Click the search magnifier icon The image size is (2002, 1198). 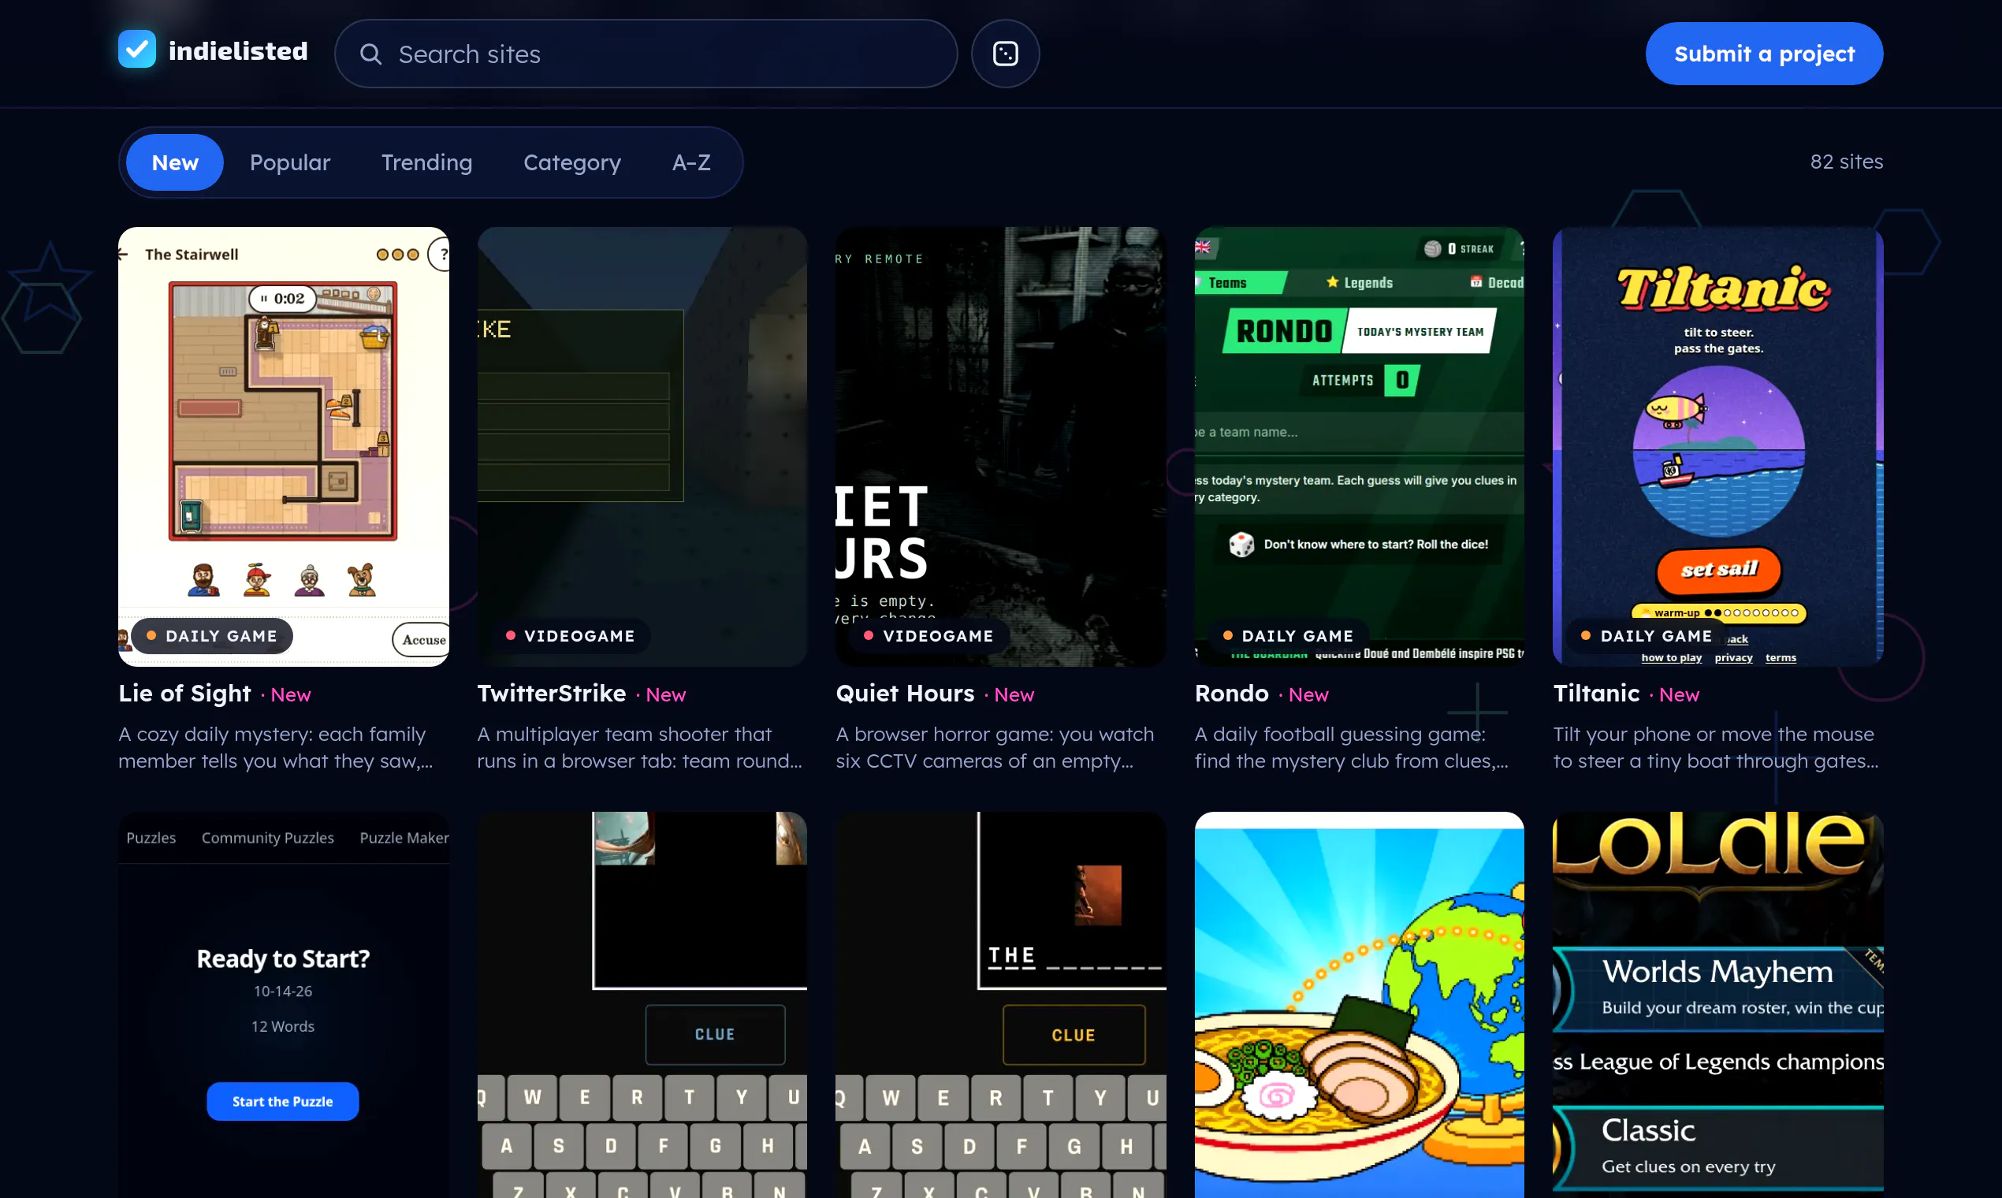[x=370, y=54]
